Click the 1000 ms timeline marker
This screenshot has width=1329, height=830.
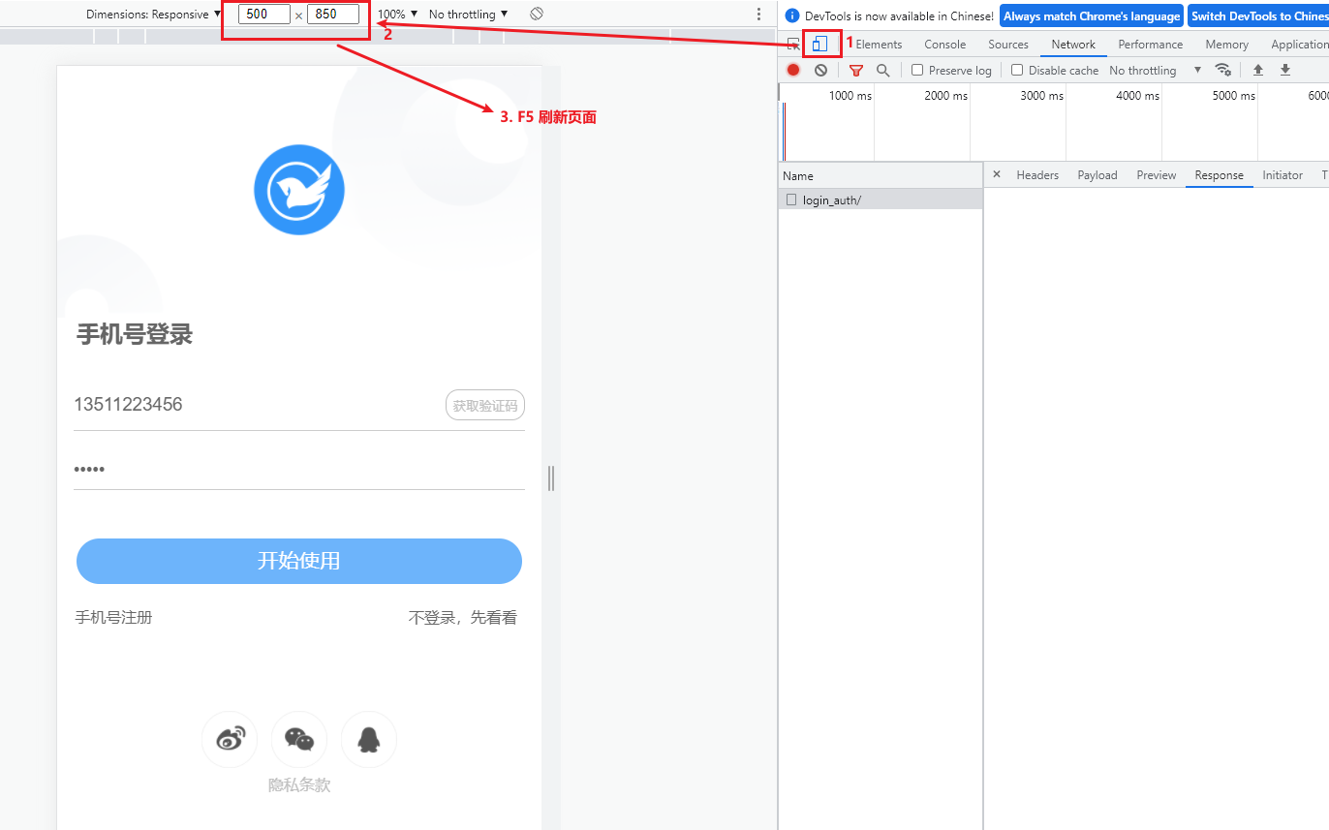(850, 96)
